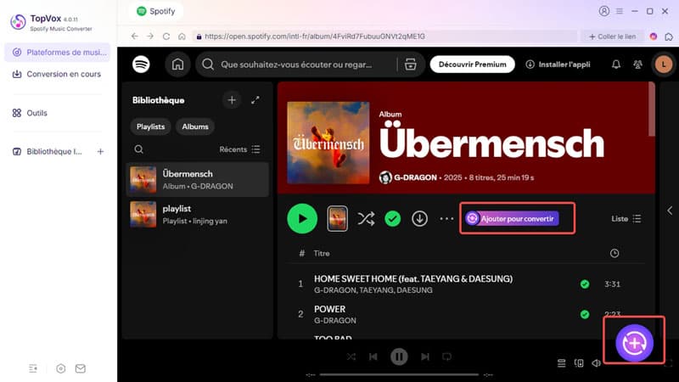This screenshot has width=679, height=382.
Task: Mute the volume speaker icon
Action: pos(597,363)
